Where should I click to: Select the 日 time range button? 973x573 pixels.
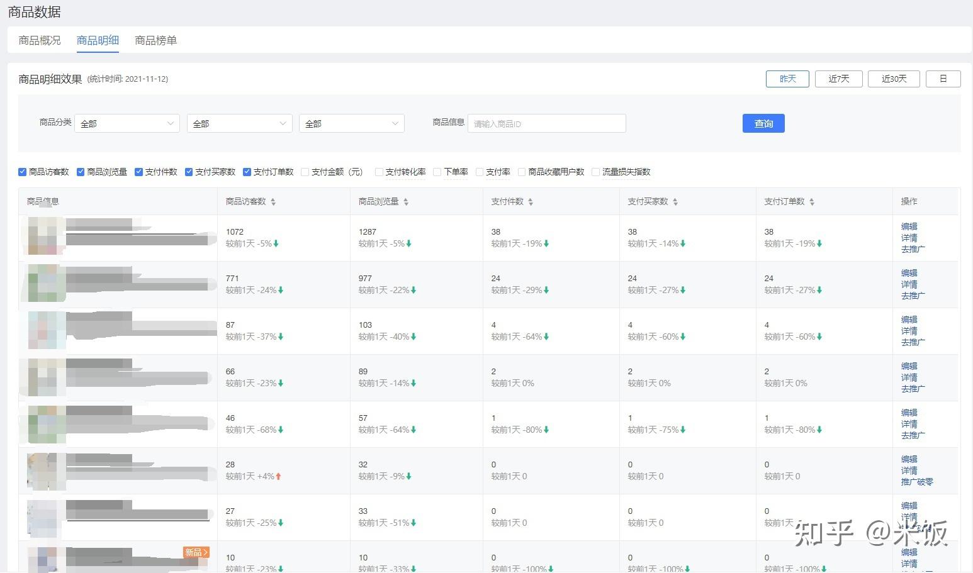(943, 79)
